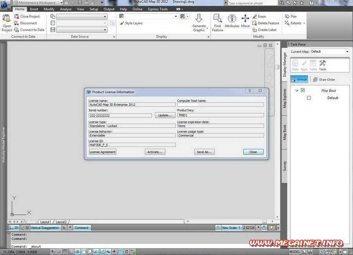Open the Maintenance Workspace dropdown
353x255 pixels.
click(x=38, y=3)
